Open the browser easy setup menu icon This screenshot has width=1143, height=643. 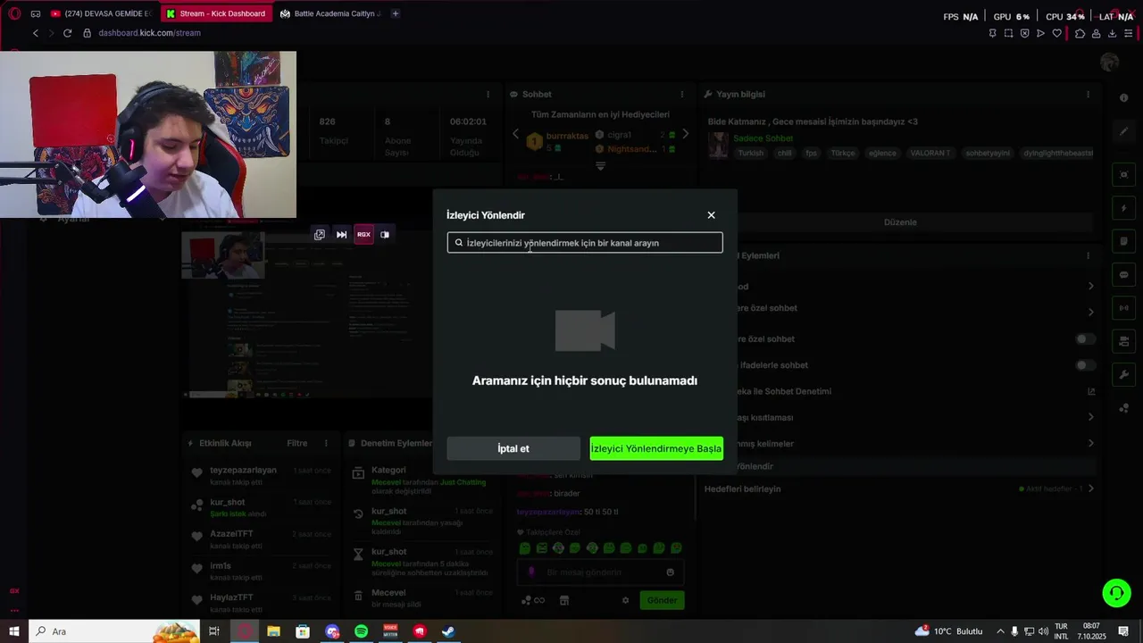pos(1128,33)
